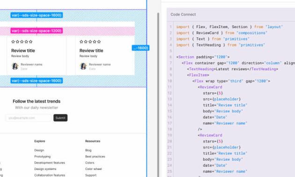Click the Submit button in newsletter section

click(60, 118)
